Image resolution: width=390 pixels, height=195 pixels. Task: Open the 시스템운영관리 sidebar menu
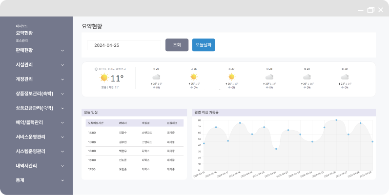click(x=30, y=151)
